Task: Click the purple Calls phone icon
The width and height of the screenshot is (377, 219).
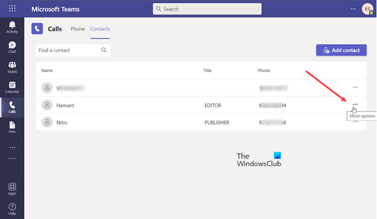Action: 37,29
